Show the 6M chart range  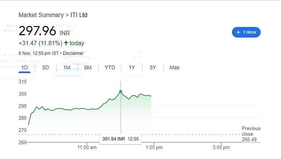tap(88, 67)
